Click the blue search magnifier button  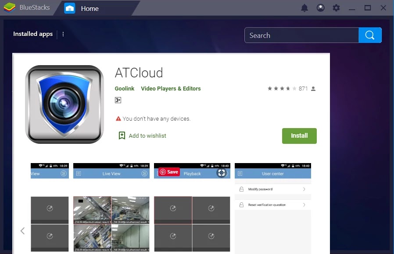click(x=370, y=35)
